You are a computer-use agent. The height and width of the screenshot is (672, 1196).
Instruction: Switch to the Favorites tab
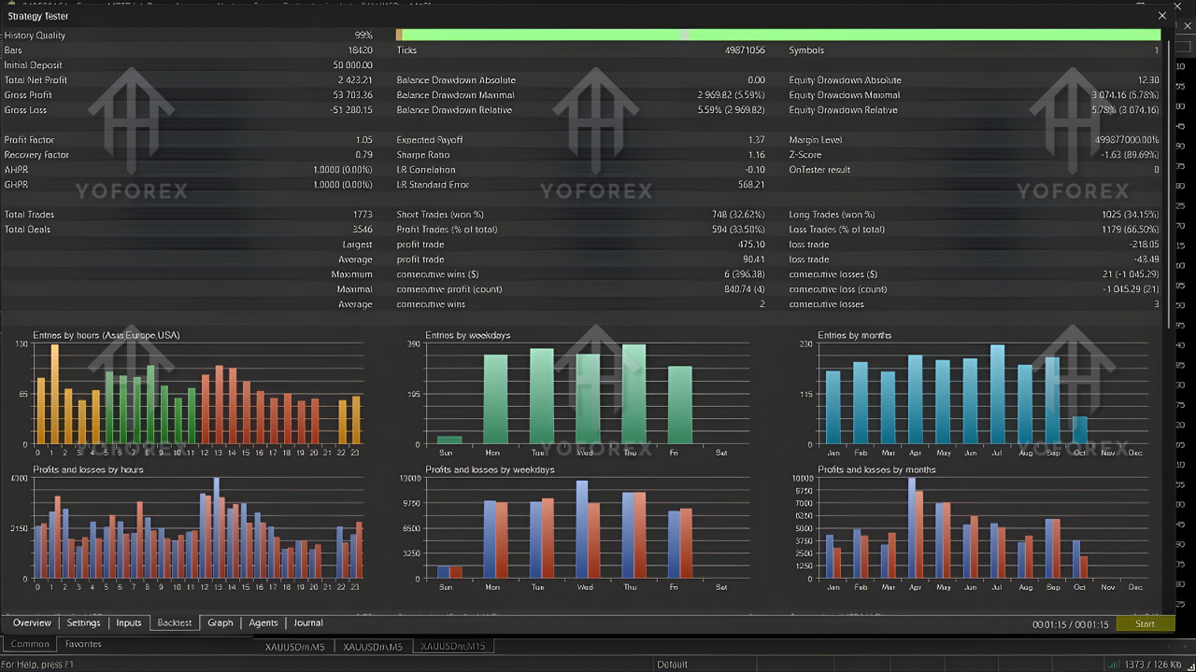tap(83, 644)
